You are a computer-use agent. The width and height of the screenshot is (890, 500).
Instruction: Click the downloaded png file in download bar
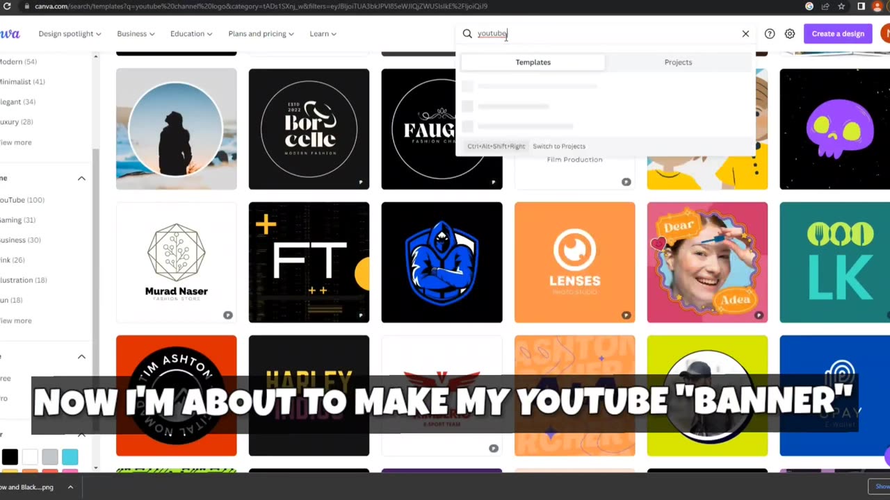tap(28, 487)
